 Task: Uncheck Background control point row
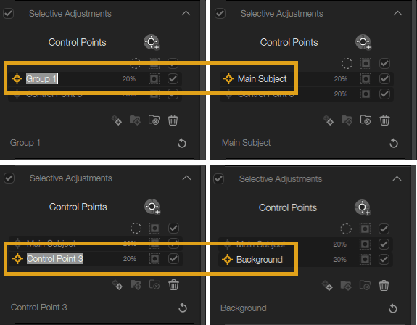coord(384,259)
